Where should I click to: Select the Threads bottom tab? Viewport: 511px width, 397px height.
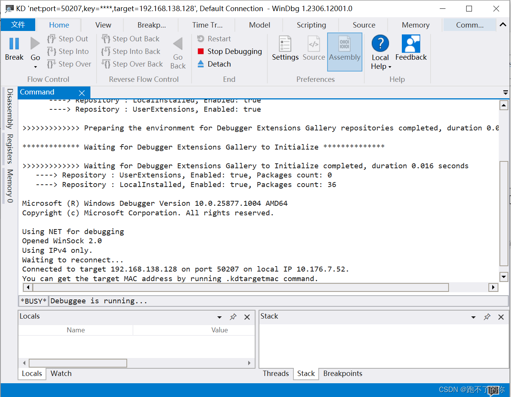276,374
